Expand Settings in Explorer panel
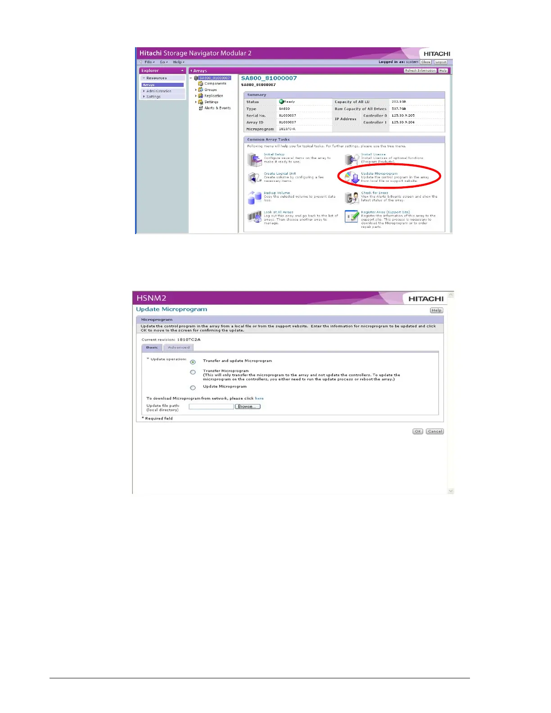The width and height of the screenshot is (551, 713). click(144, 97)
